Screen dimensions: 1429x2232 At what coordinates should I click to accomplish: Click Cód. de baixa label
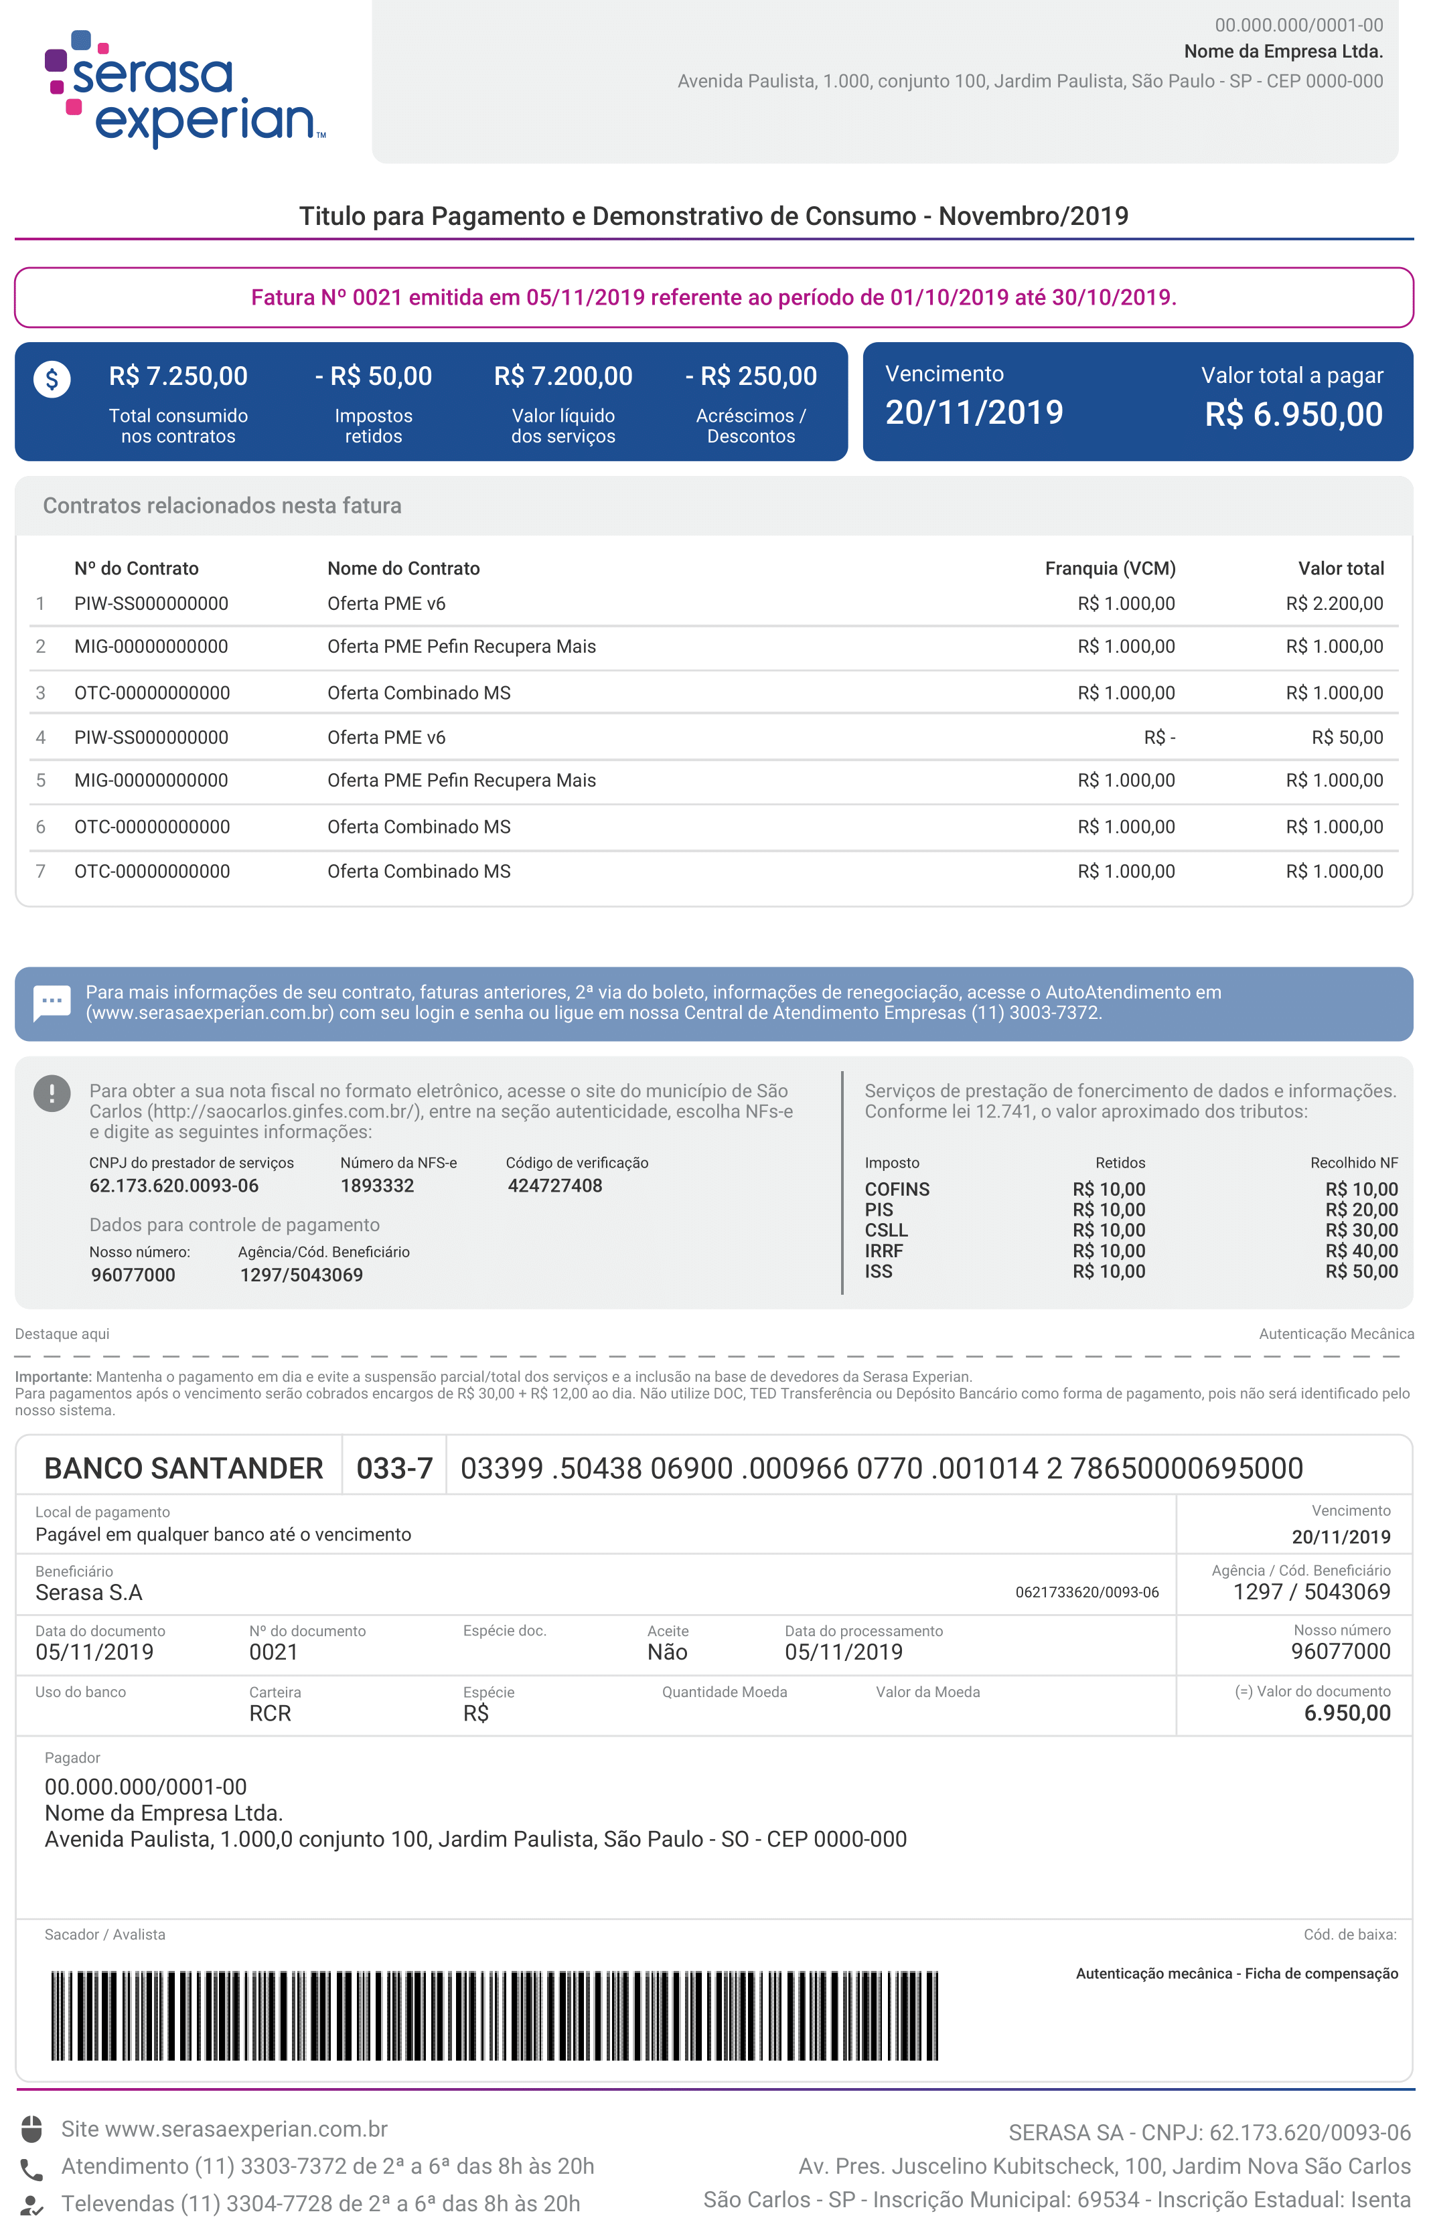click(x=1350, y=1934)
